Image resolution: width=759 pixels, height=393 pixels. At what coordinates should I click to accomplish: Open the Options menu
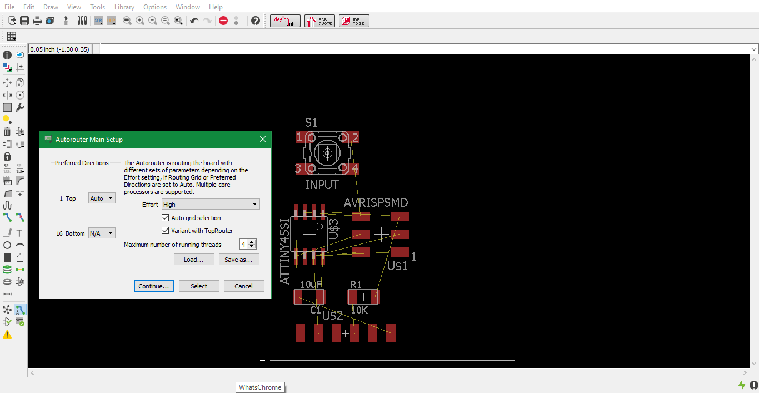(155, 7)
